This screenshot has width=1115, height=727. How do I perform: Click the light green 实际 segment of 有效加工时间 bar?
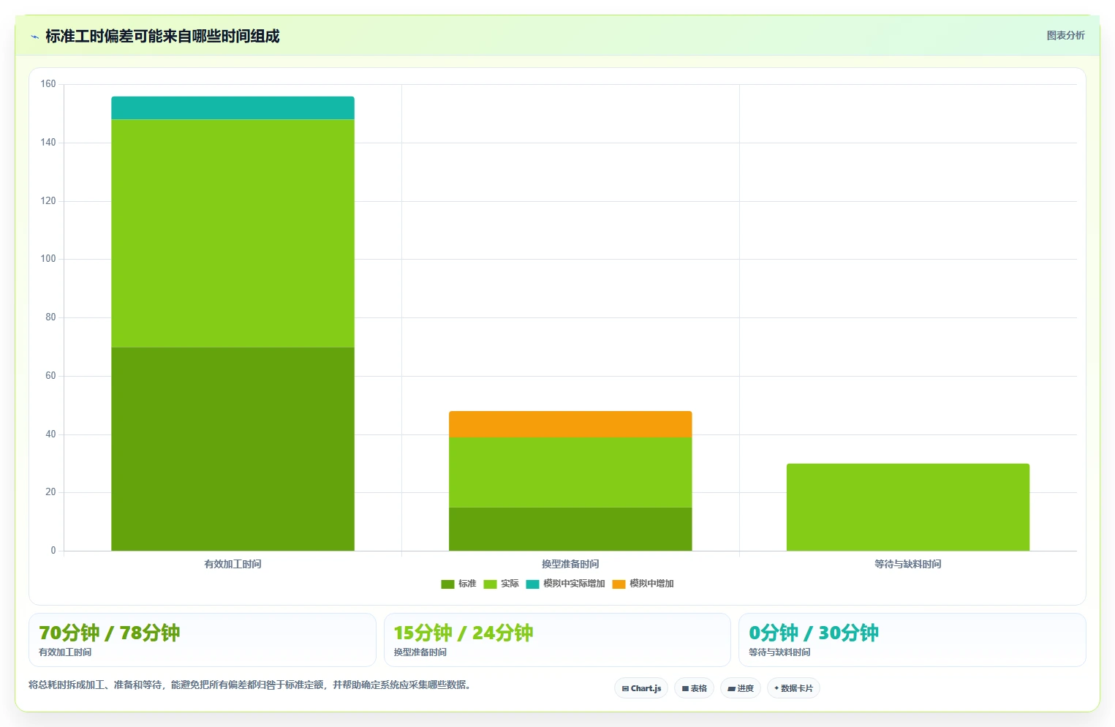point(233,233)
